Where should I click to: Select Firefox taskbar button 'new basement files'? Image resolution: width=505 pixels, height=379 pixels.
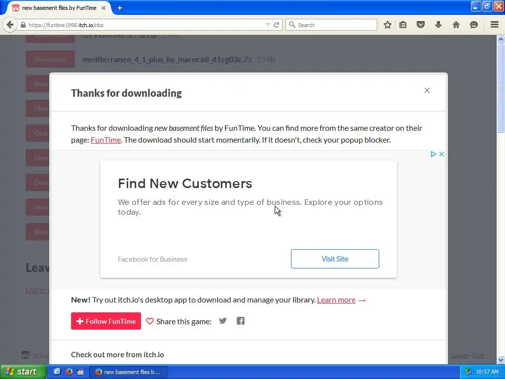tap(129, 372)
